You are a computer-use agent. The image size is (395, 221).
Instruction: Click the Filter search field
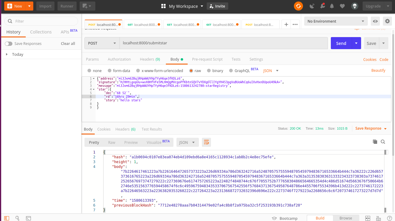point(41,21)
